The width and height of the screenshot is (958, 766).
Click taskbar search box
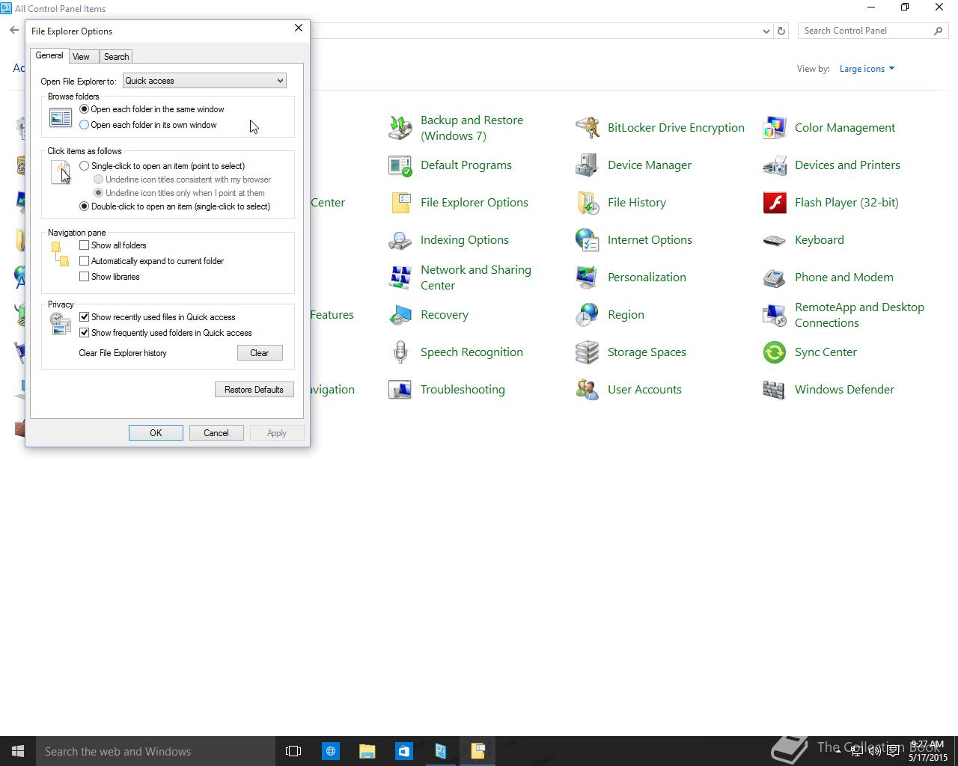pyautogui.click(x=155, y=751)
